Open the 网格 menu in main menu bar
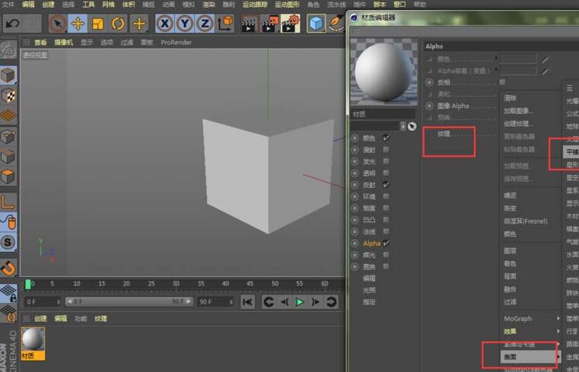Viewport: 579px width, 372px height. [x=108, y=5]
